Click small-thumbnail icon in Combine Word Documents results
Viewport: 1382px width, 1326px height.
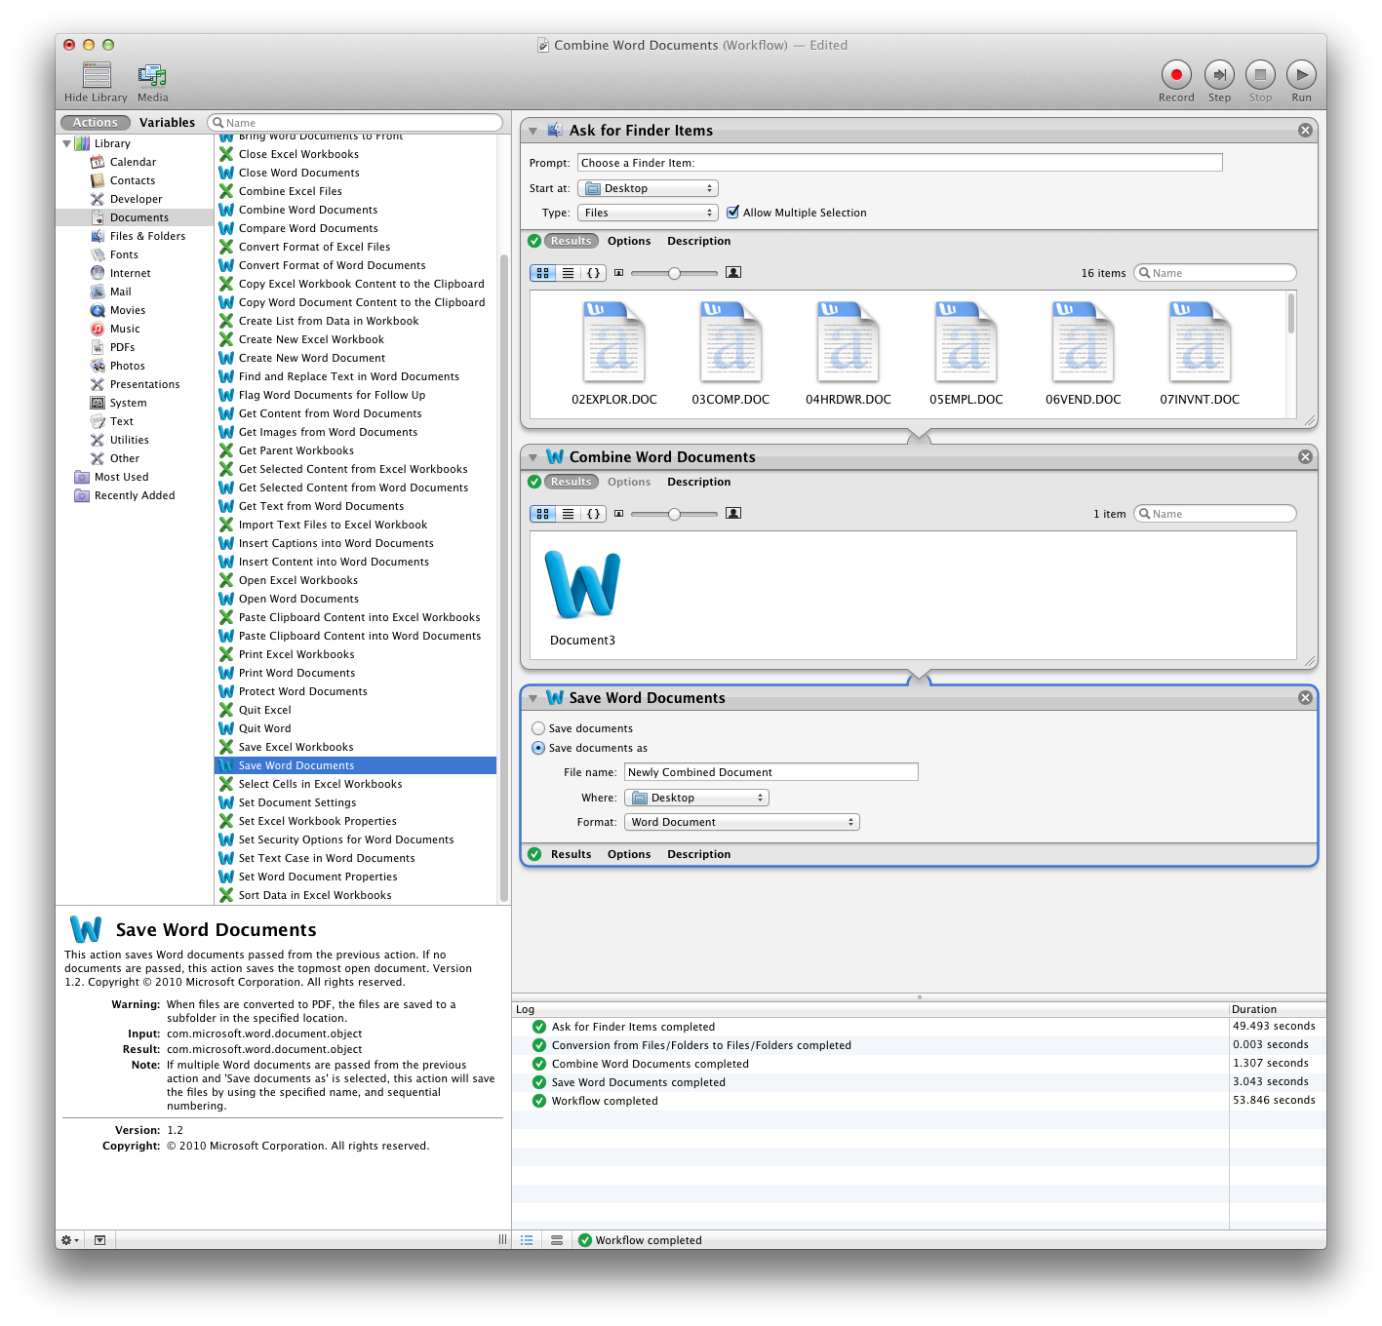coord(618,514)
